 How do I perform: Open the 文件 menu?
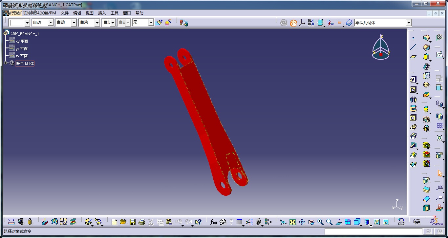point(65,13)
